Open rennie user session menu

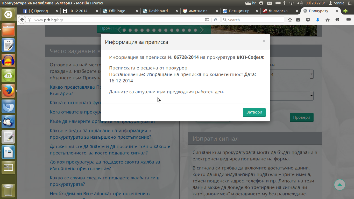[337, 3]
